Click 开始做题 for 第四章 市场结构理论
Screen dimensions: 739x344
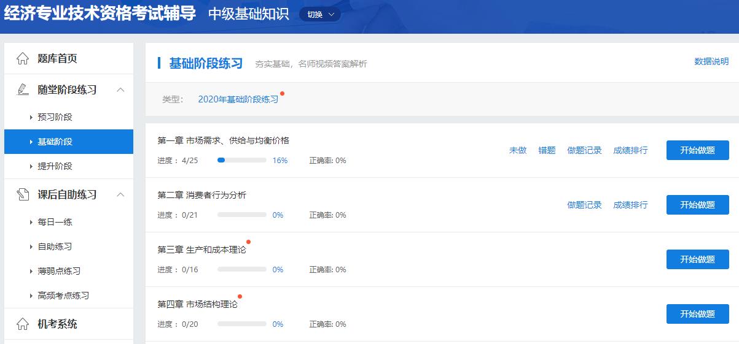pos(697,314)
